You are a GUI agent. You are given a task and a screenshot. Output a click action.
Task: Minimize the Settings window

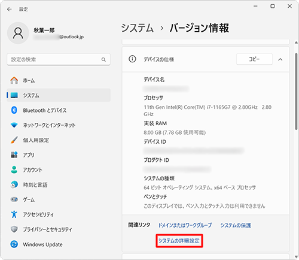(255, 6)
